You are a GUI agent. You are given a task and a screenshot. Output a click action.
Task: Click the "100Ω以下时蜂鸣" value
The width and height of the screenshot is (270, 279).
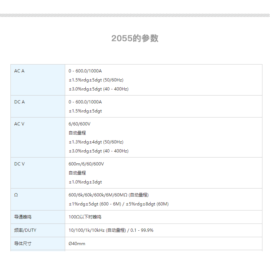(85, 217)
